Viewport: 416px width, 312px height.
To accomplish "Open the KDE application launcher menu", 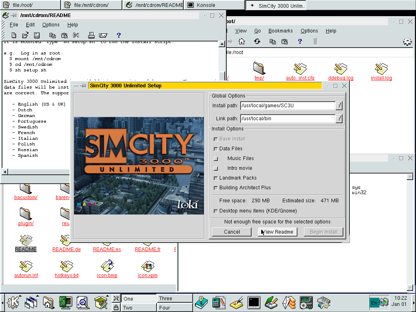I will (x=13, y=302).
